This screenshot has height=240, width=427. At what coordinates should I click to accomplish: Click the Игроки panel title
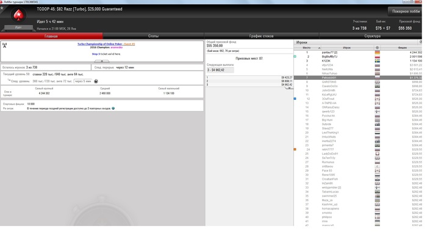click(x=302, y=43)
